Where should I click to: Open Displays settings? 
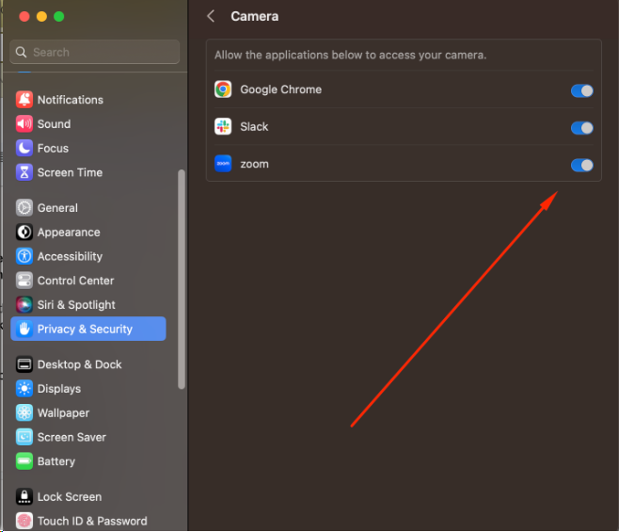[x=88, y=389]
